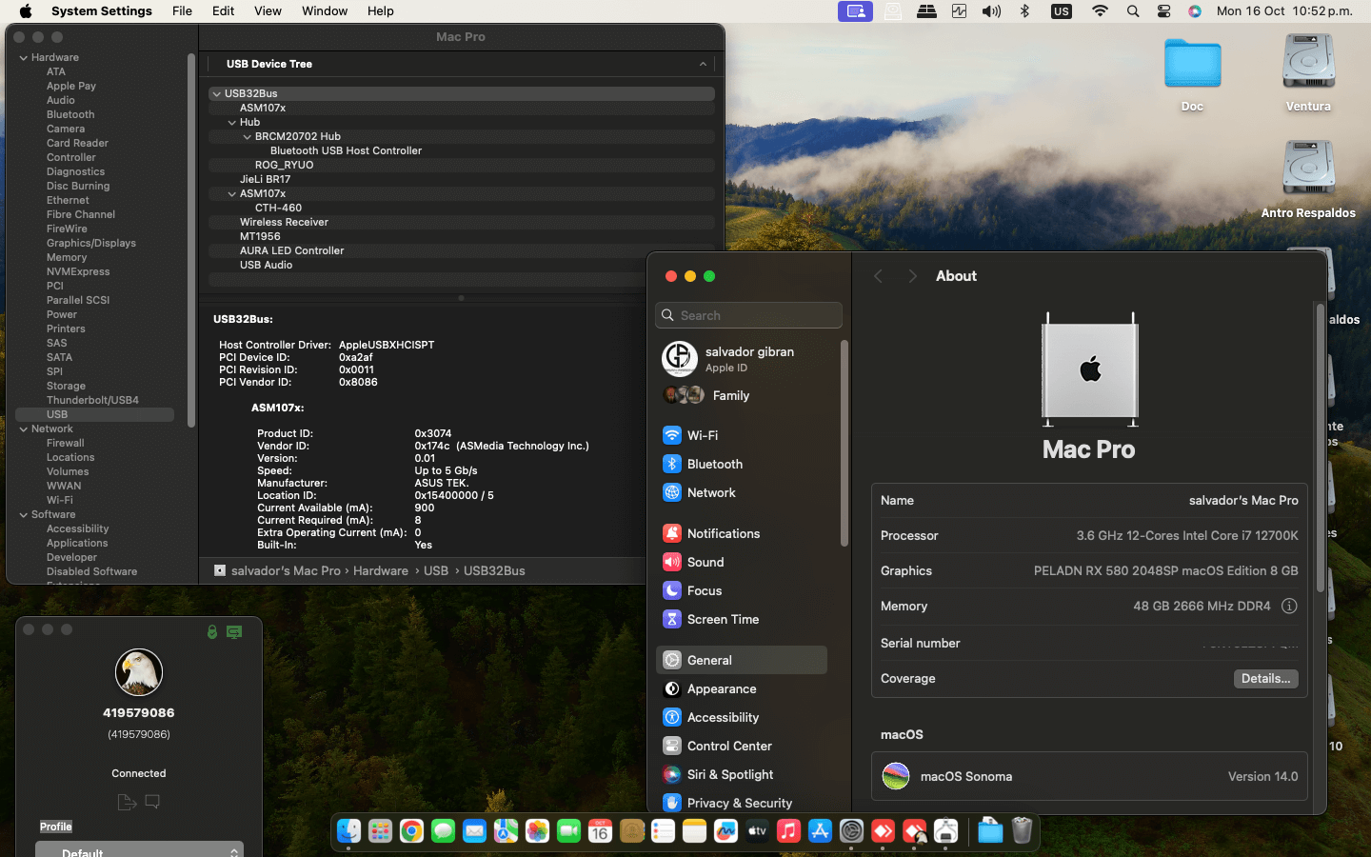Collapse the Hardware section in the sidebar

pyautogui.click(x=23, y=57)
